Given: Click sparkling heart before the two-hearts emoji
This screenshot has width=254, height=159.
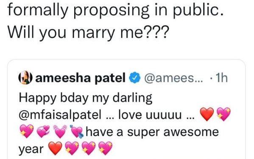Looking at the screenshot, I should [x=27, y=131].
